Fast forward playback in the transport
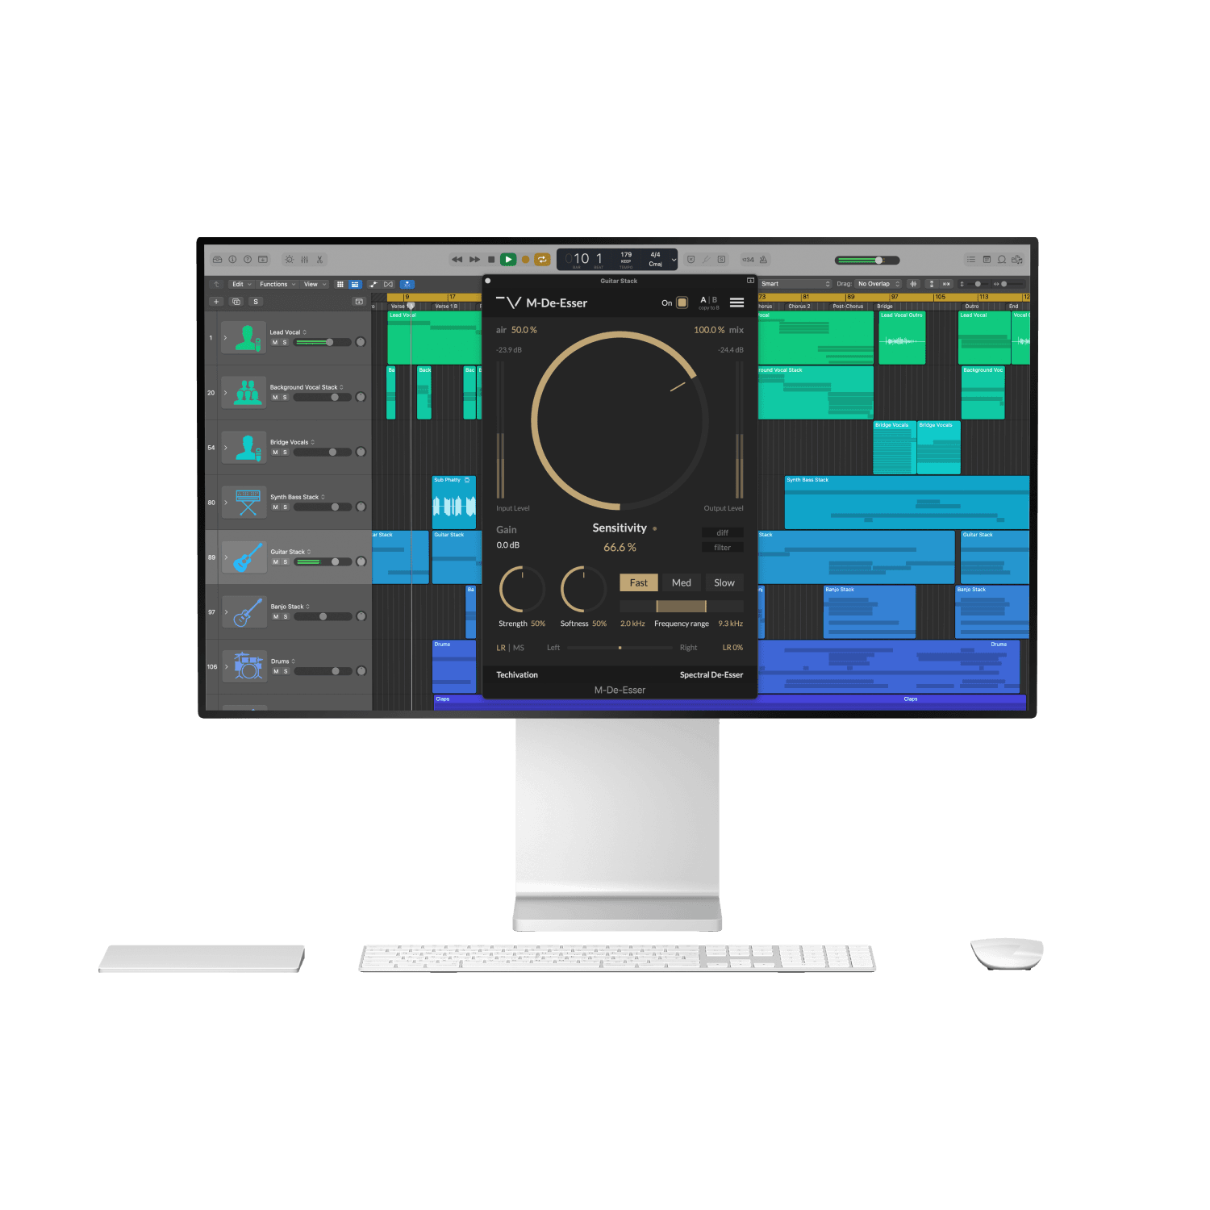 pos(475,260)
